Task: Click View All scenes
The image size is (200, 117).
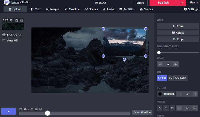Action: click(x=10, y=40)
